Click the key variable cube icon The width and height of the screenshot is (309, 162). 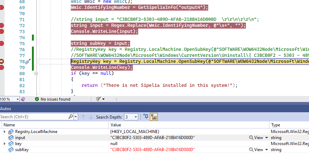point(11,144)
